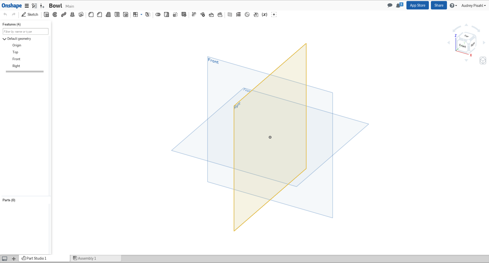
Task: Select the Delete part tool
Action: (184, 15)
